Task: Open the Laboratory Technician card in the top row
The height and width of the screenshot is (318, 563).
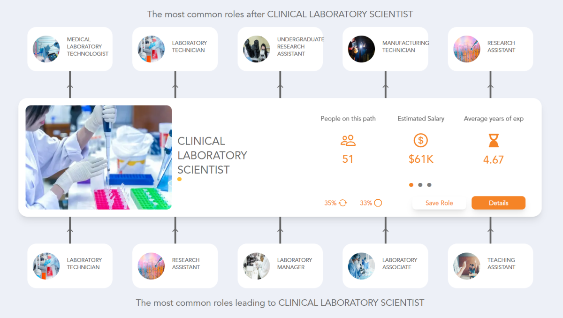Action: [175, 49]
